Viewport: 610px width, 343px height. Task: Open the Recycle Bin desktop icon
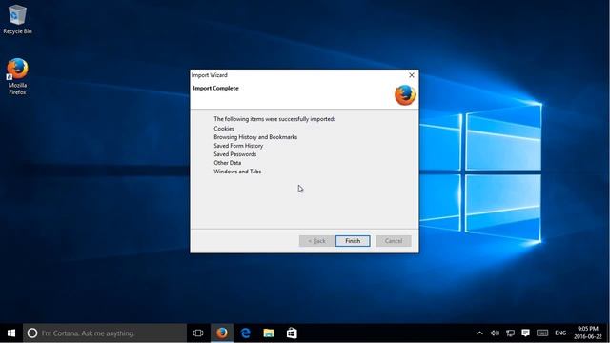17,19
